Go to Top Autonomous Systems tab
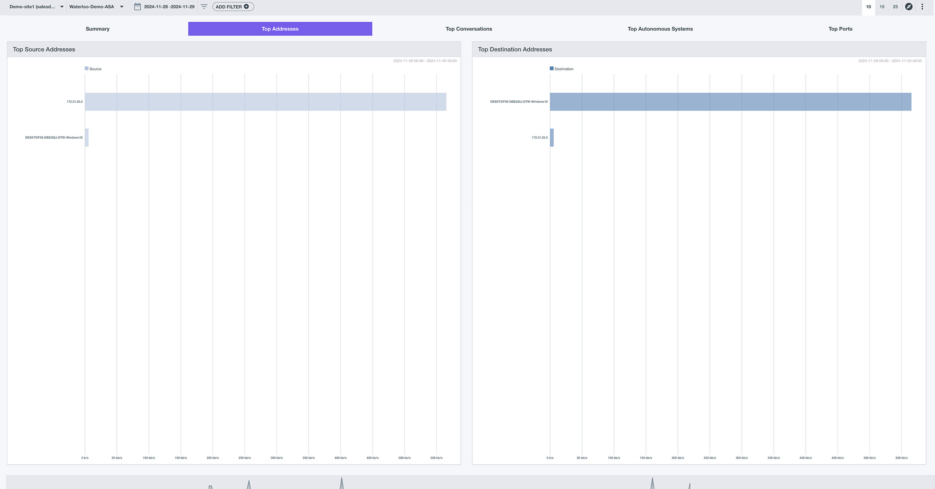Viewport: 935px width, 489px height. [x=660, y=29]
